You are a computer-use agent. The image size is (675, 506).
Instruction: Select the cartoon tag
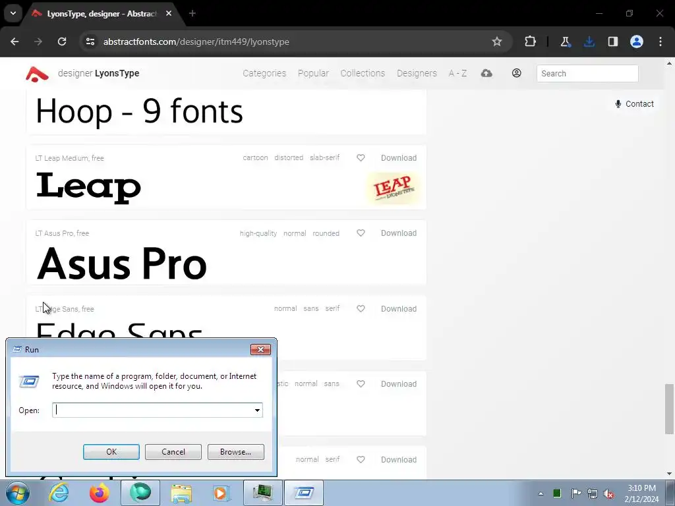coord(255,158)
